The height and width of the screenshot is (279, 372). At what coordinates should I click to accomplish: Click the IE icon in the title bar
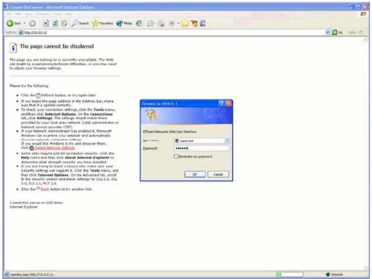(x=7, y=7)
